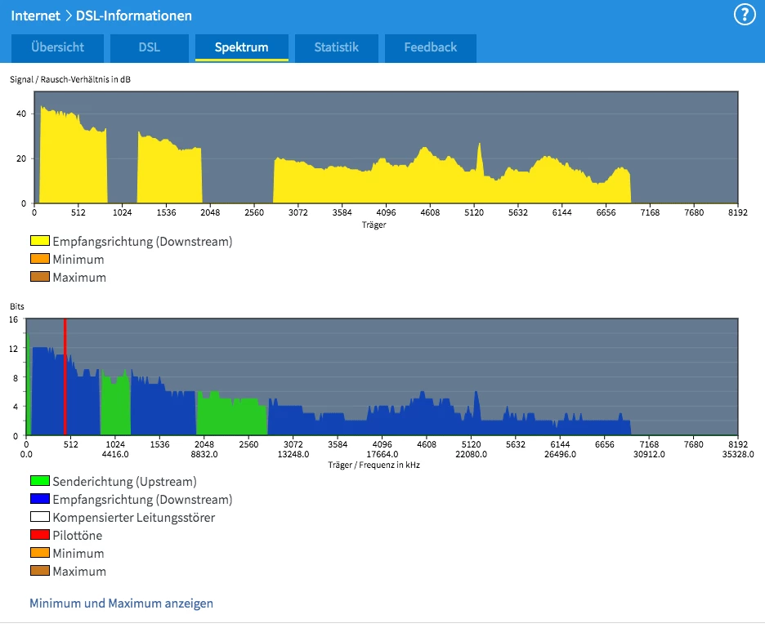Click brown Maximum swatch in Bits legend
The image size is (765, 628).
[x=39, y=572]
